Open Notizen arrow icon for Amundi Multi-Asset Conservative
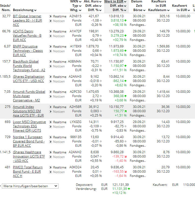 (x=50, y=97)
